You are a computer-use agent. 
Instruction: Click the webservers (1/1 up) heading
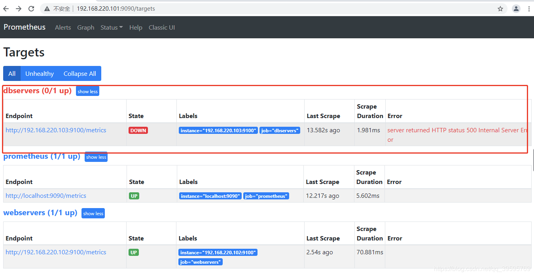point(40,213)
